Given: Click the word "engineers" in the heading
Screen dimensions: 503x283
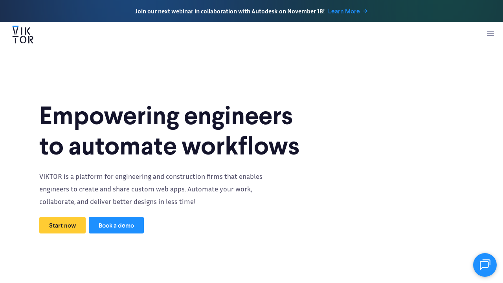Looking at the screenshot, I should pos(238,116).
